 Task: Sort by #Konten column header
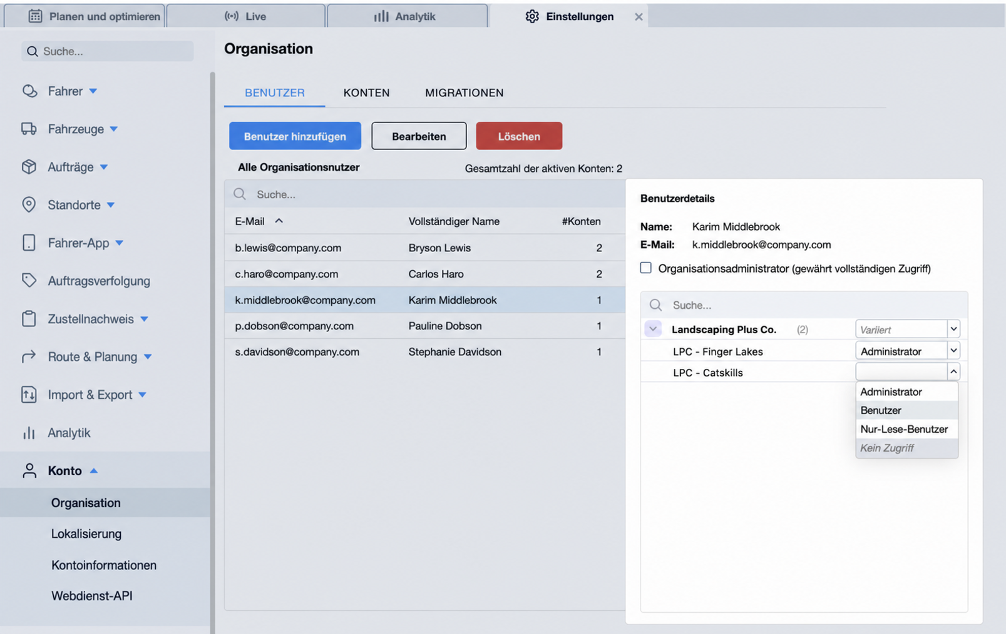(581, 221)
